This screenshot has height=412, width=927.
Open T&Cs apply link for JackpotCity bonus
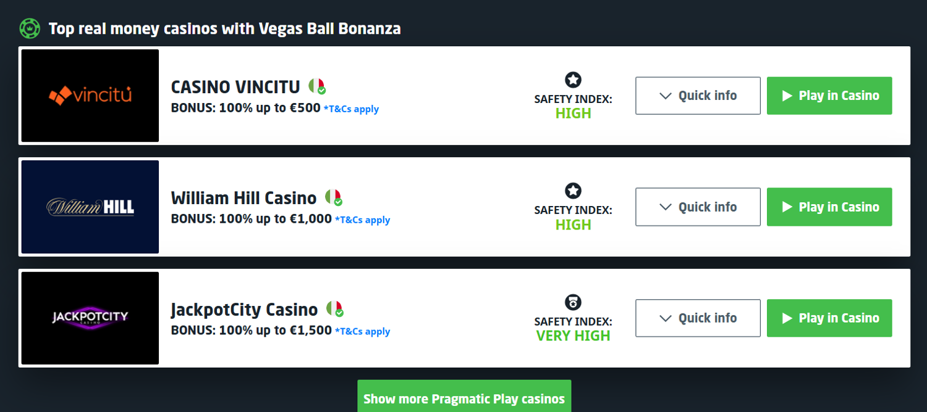(362, 331)
